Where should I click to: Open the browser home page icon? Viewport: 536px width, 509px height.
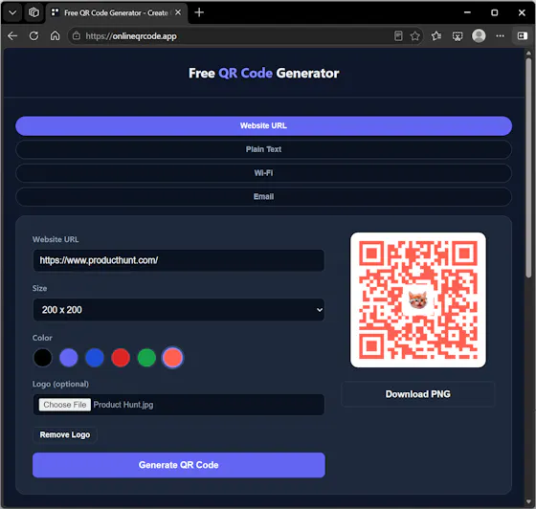[56, 35]
